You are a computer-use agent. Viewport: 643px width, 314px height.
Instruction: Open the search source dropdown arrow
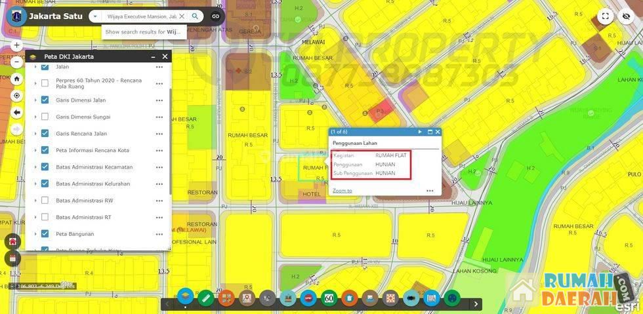[x=95, y=16]
